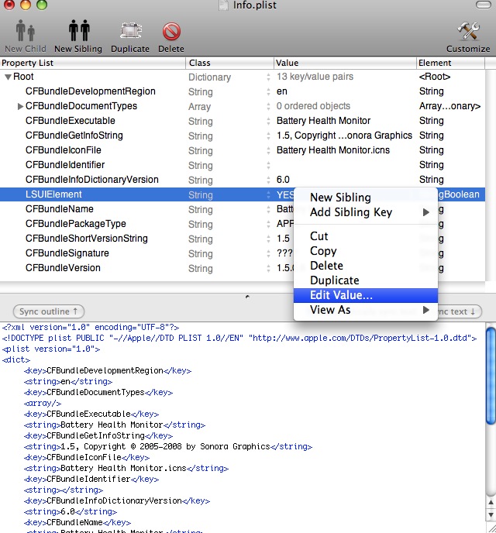Select the CFBundleIdentifier key
This screenshot has height=533, width=496.
tap(65, 165)
